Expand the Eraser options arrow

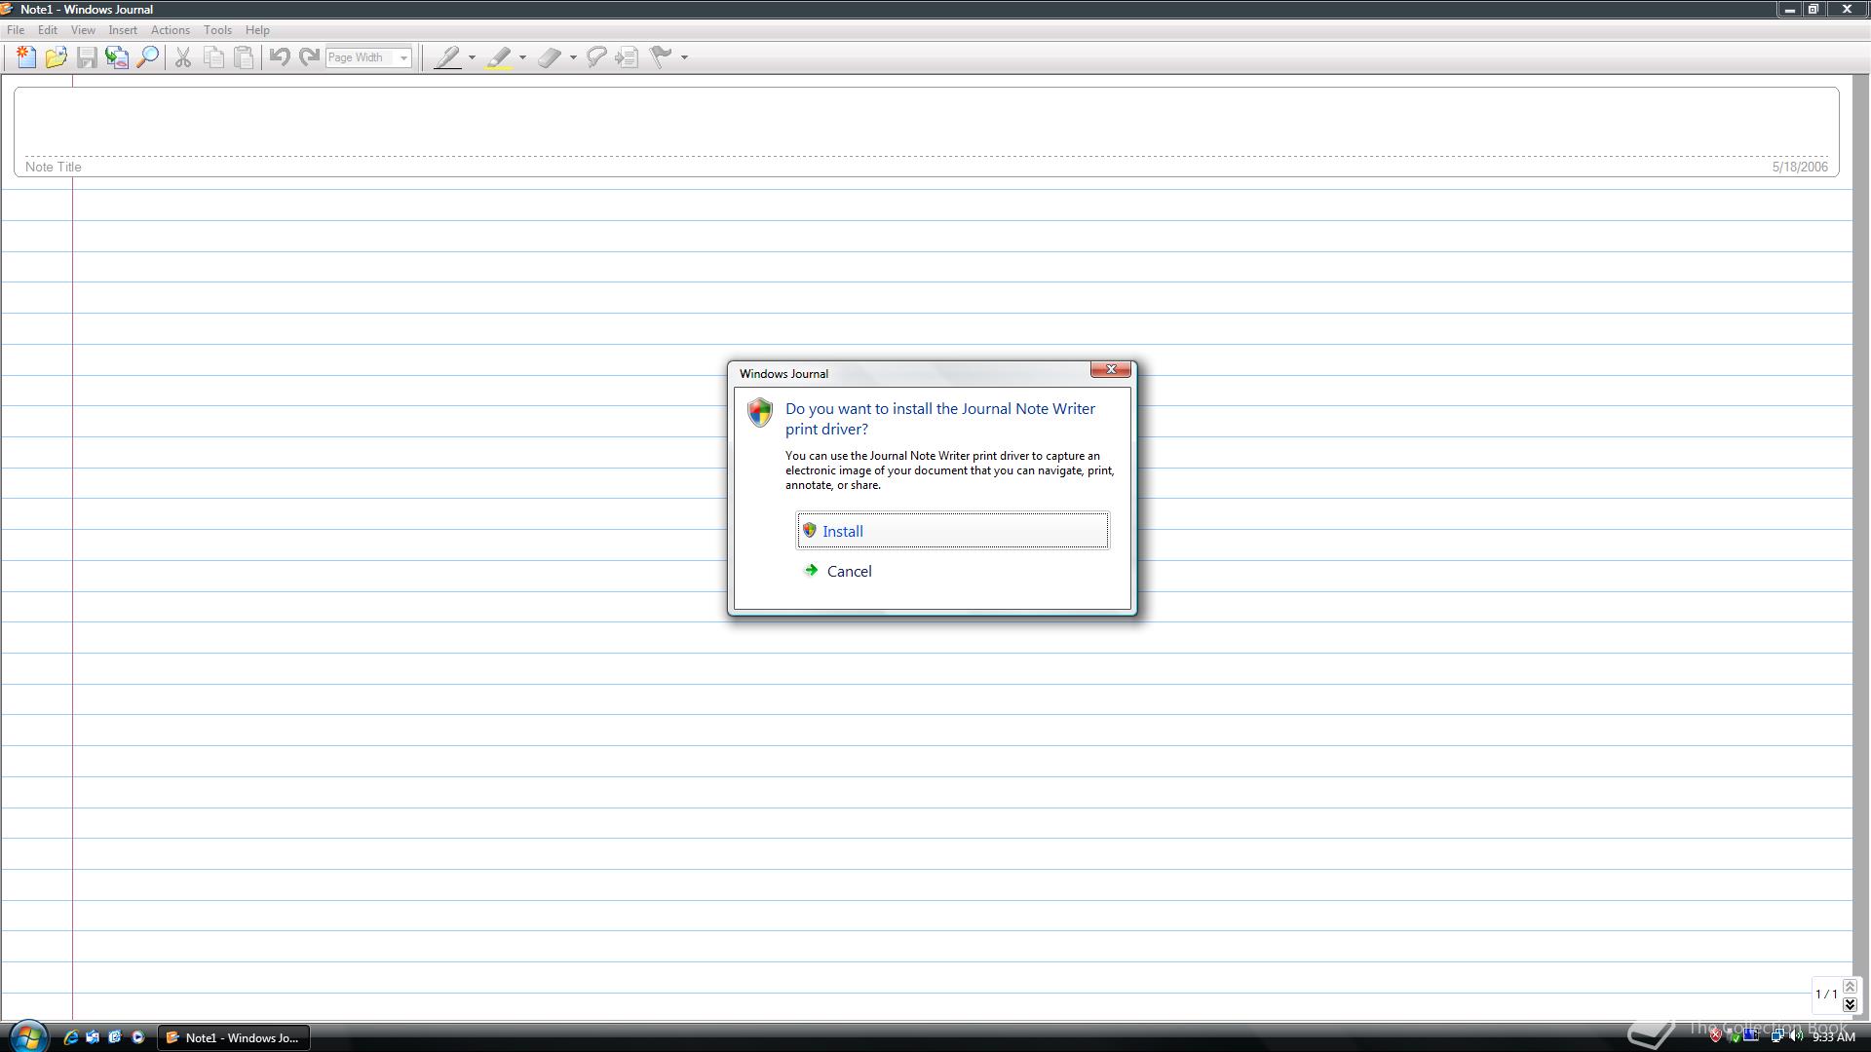tap(573, 57)
